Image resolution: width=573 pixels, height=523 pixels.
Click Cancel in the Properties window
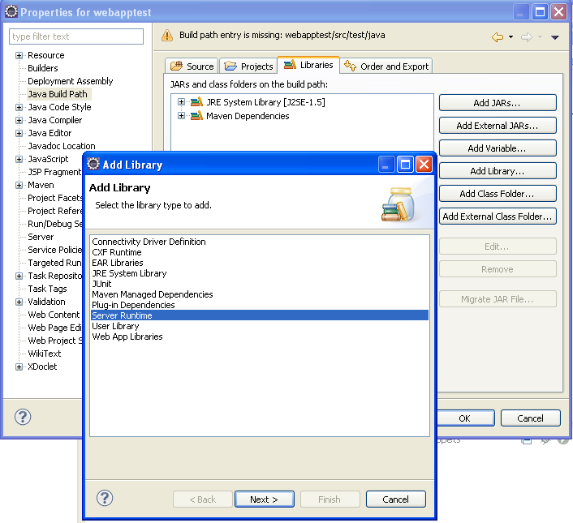(530, 418)
